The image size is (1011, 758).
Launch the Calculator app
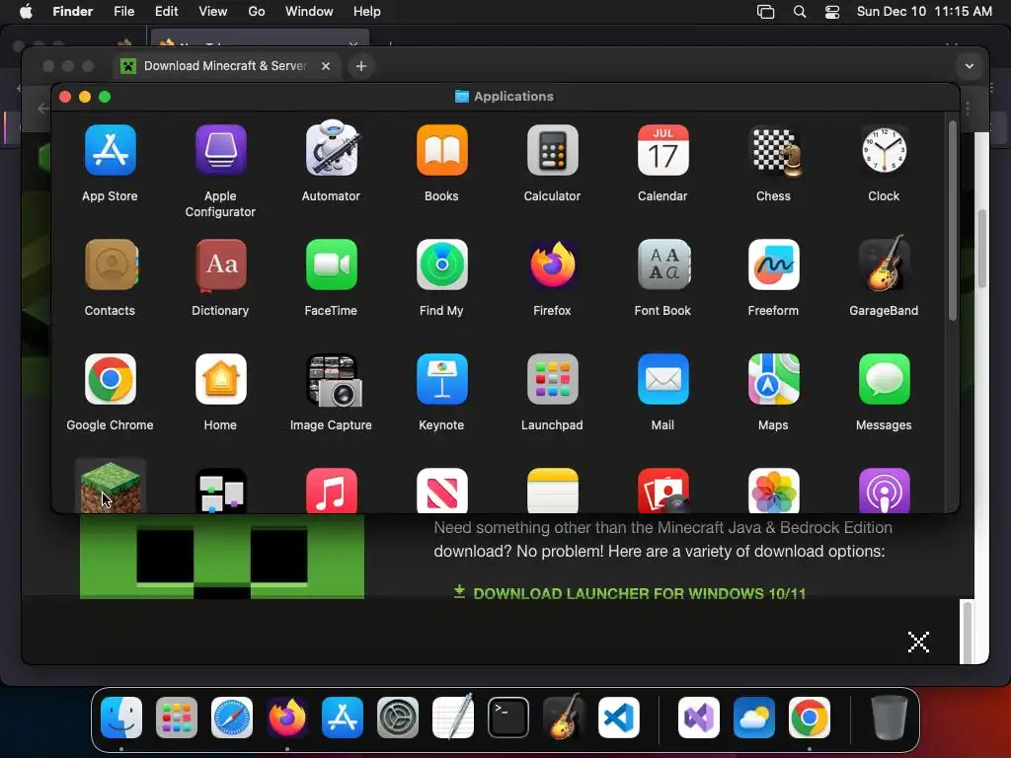pos(553,150)
